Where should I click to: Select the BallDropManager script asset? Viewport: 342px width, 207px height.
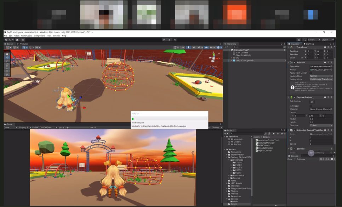tap(265, 143)
